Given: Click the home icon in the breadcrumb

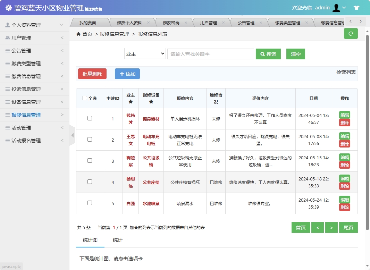Looking at the screenshot, I should click(x=79, y=34).
